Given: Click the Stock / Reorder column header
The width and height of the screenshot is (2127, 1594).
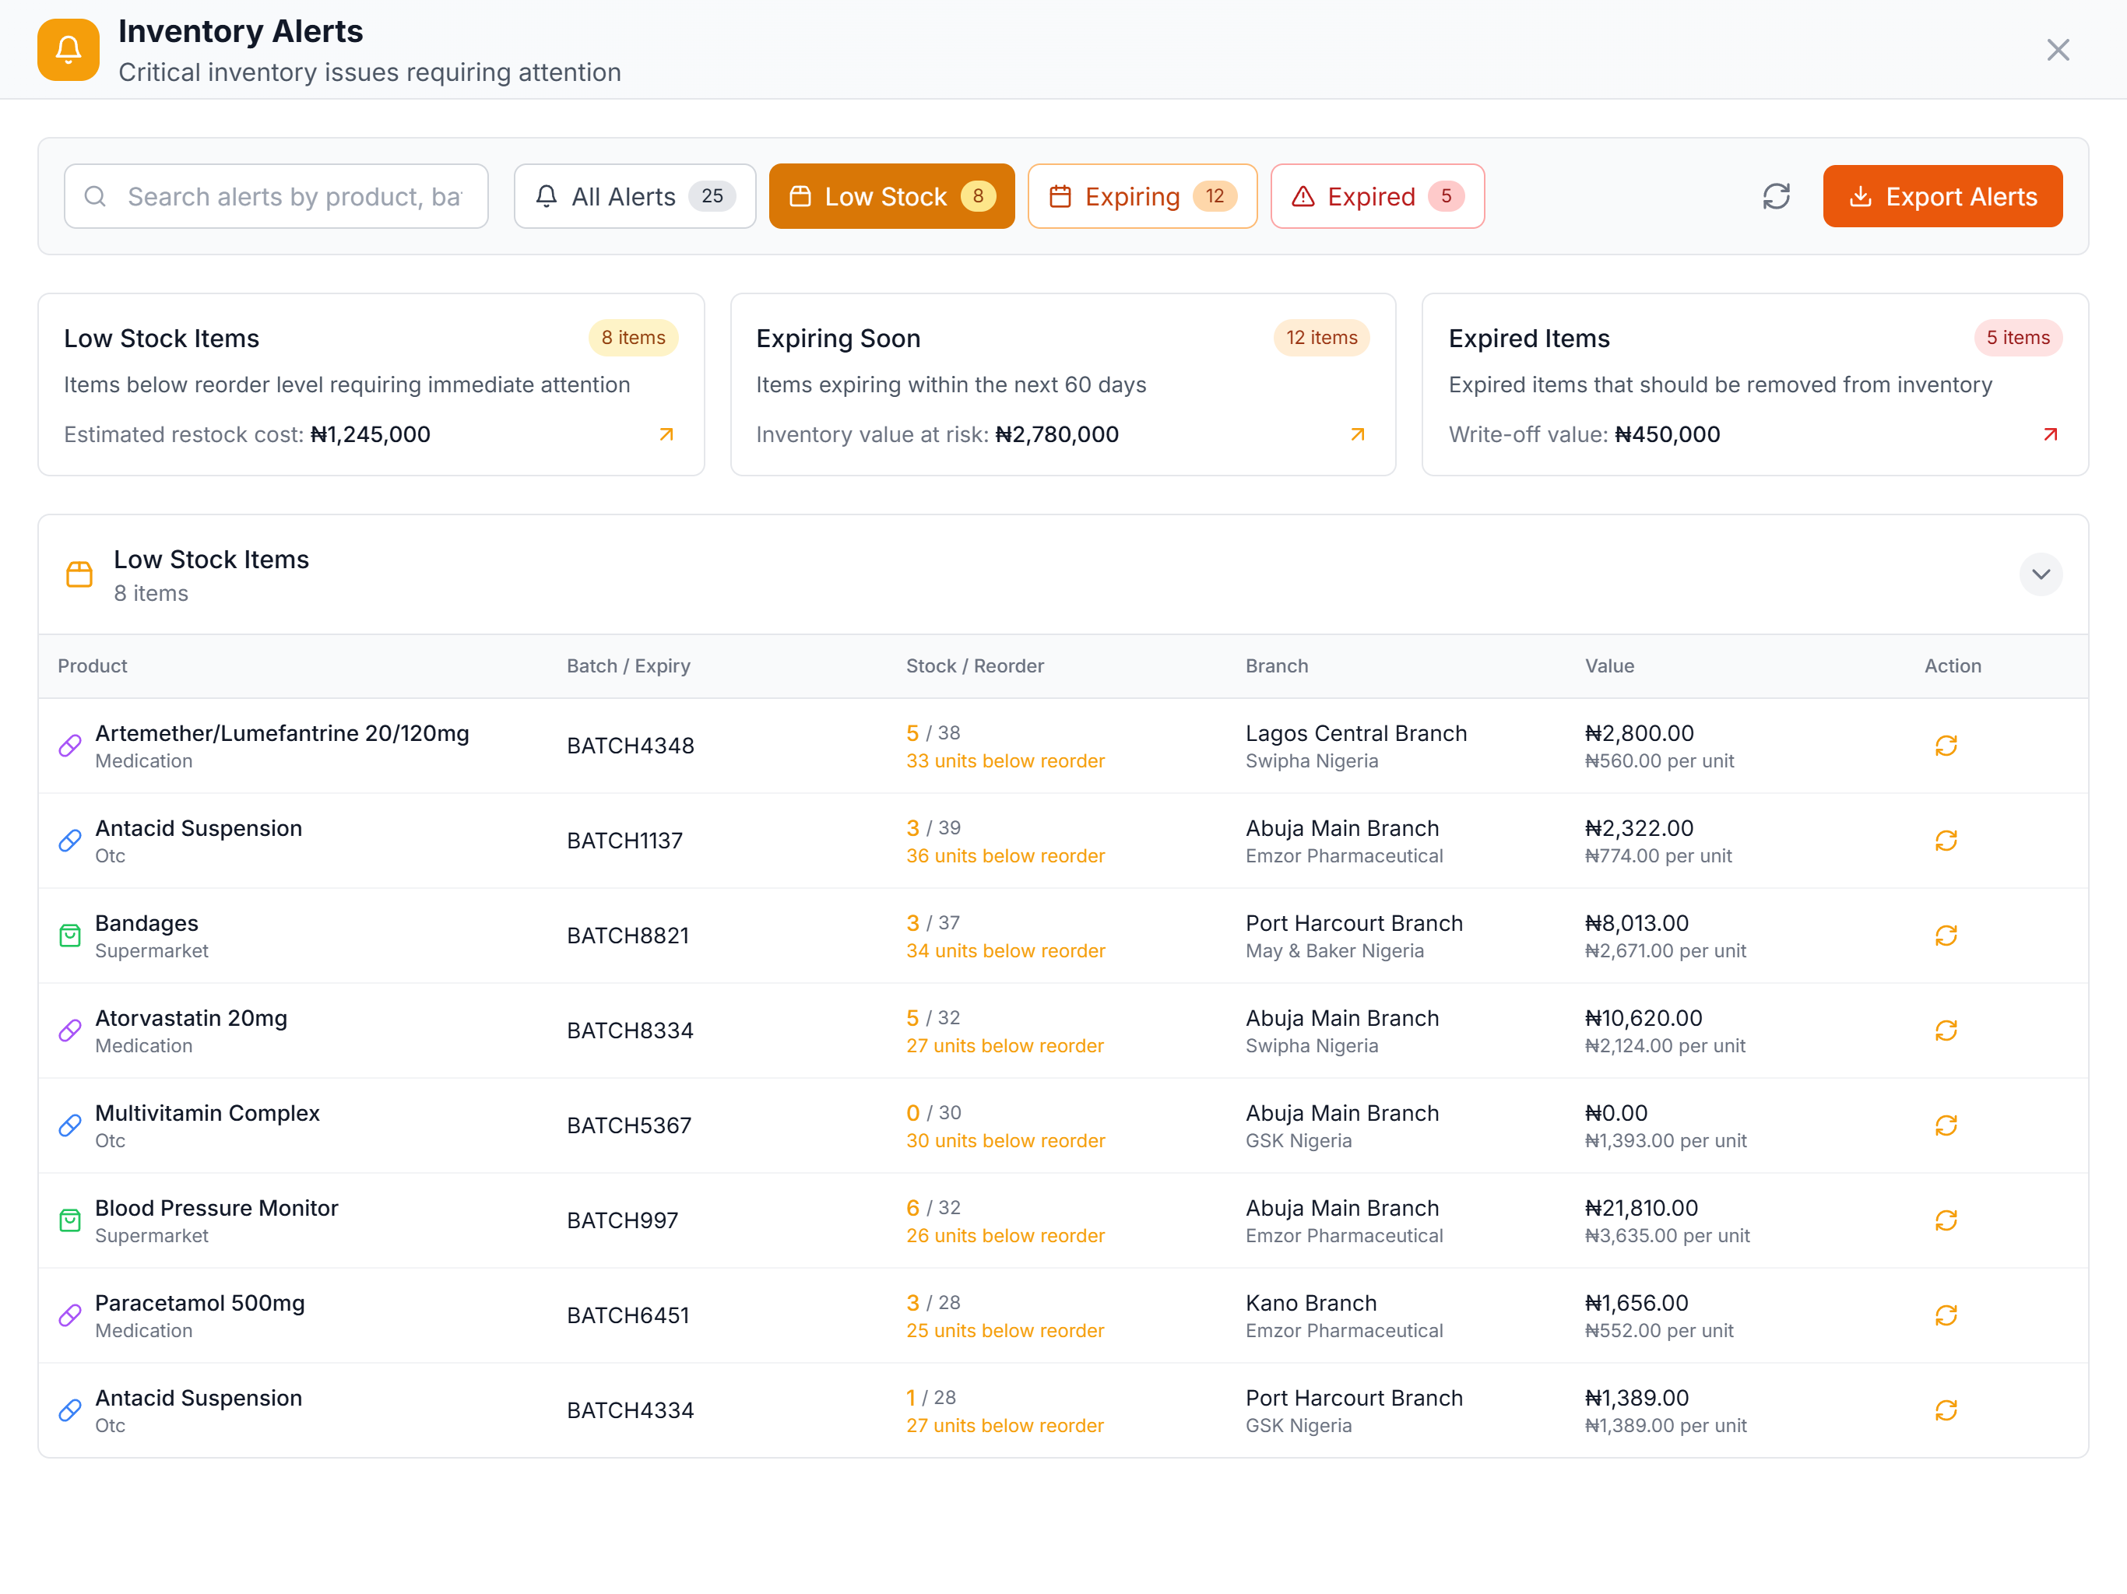Looking at the screenshot, I should [974, 666].
